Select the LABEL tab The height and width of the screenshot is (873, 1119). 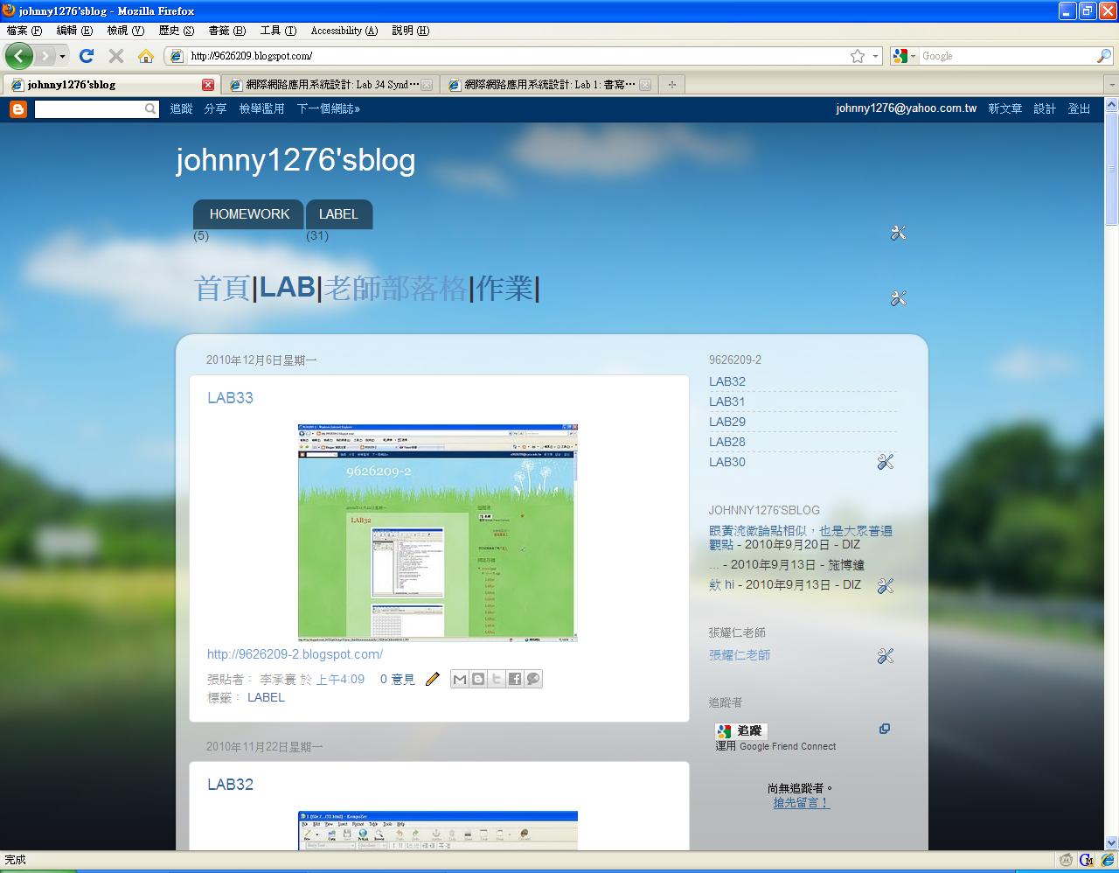click(338, 214)
